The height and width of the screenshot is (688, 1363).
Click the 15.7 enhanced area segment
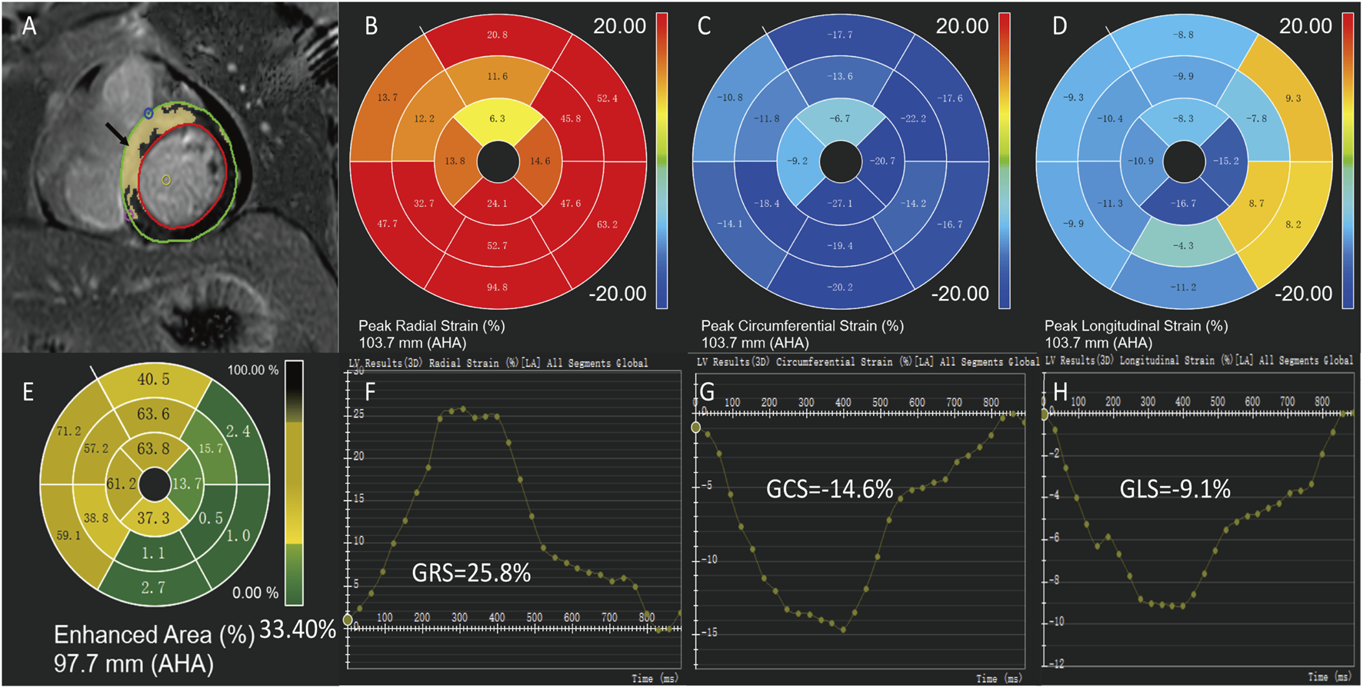[x=211, y=448]
